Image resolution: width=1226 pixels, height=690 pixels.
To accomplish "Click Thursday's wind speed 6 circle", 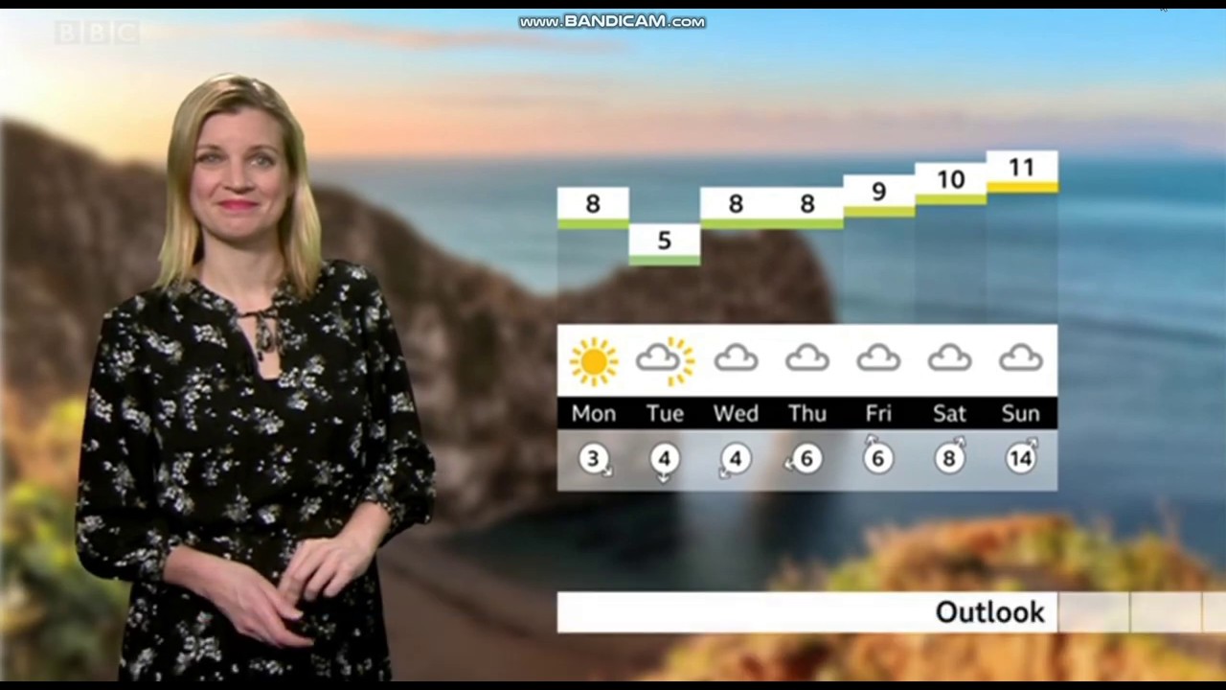I will [805, 460].
